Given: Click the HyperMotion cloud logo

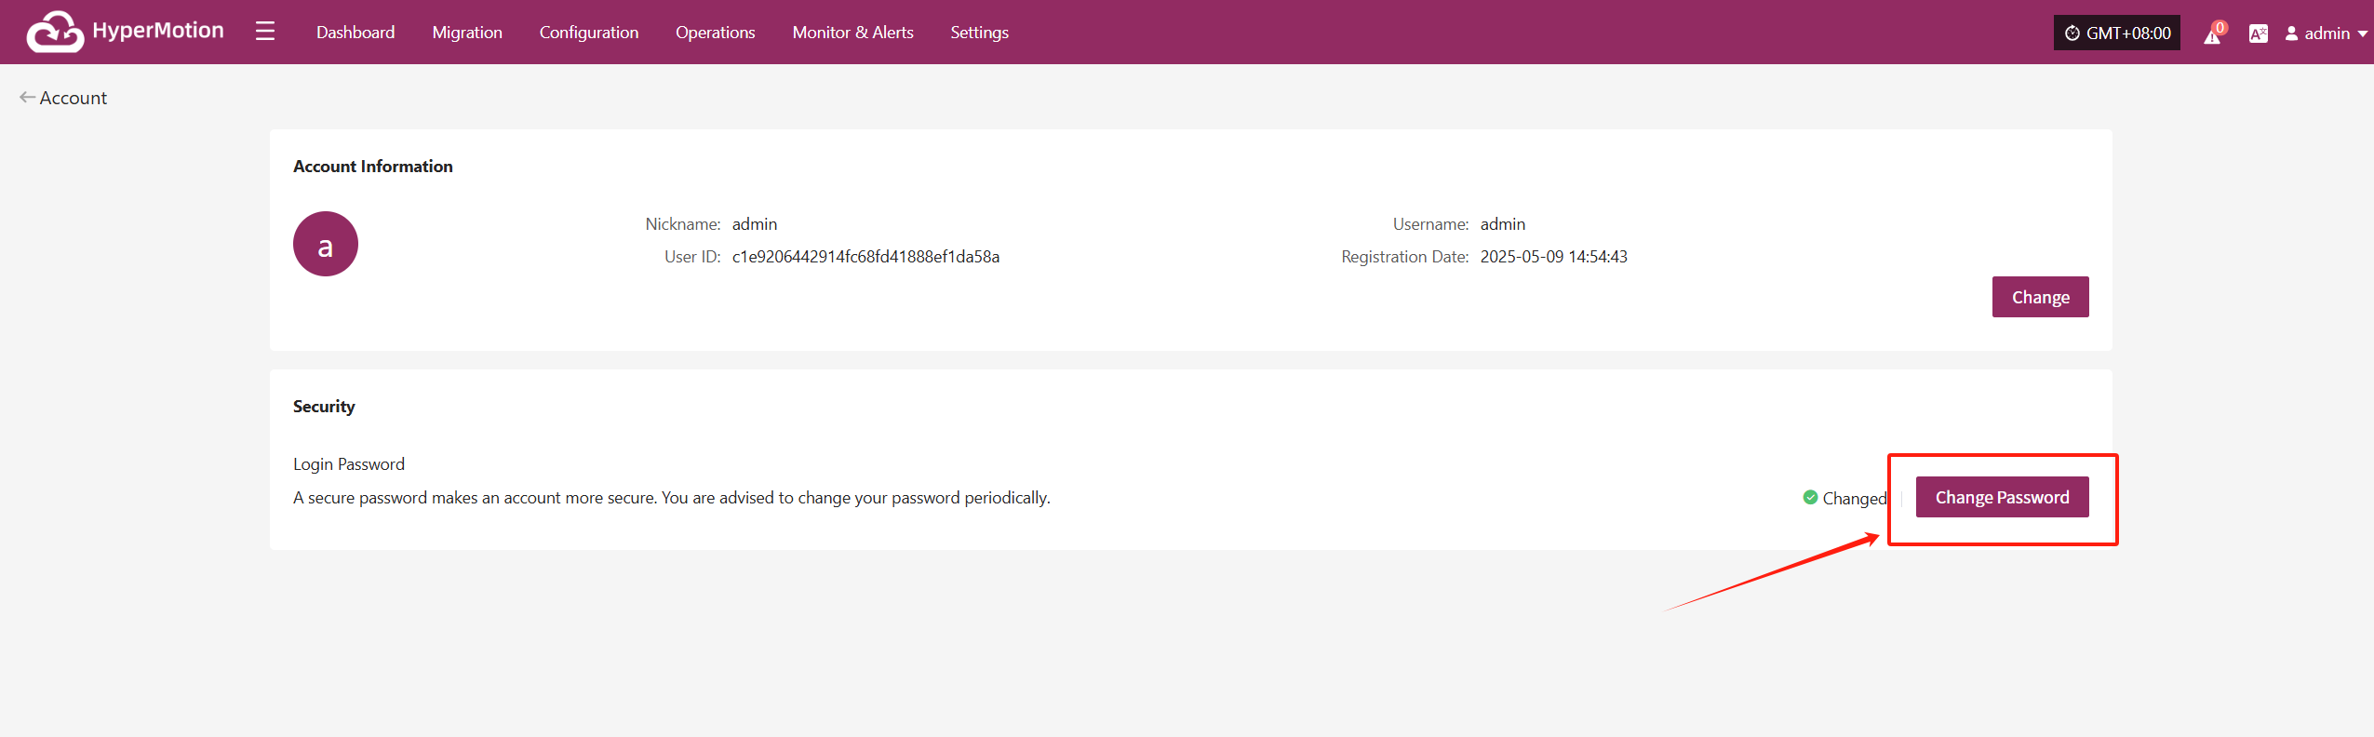Looking at the screenshot, I should [x=55, y=32].
